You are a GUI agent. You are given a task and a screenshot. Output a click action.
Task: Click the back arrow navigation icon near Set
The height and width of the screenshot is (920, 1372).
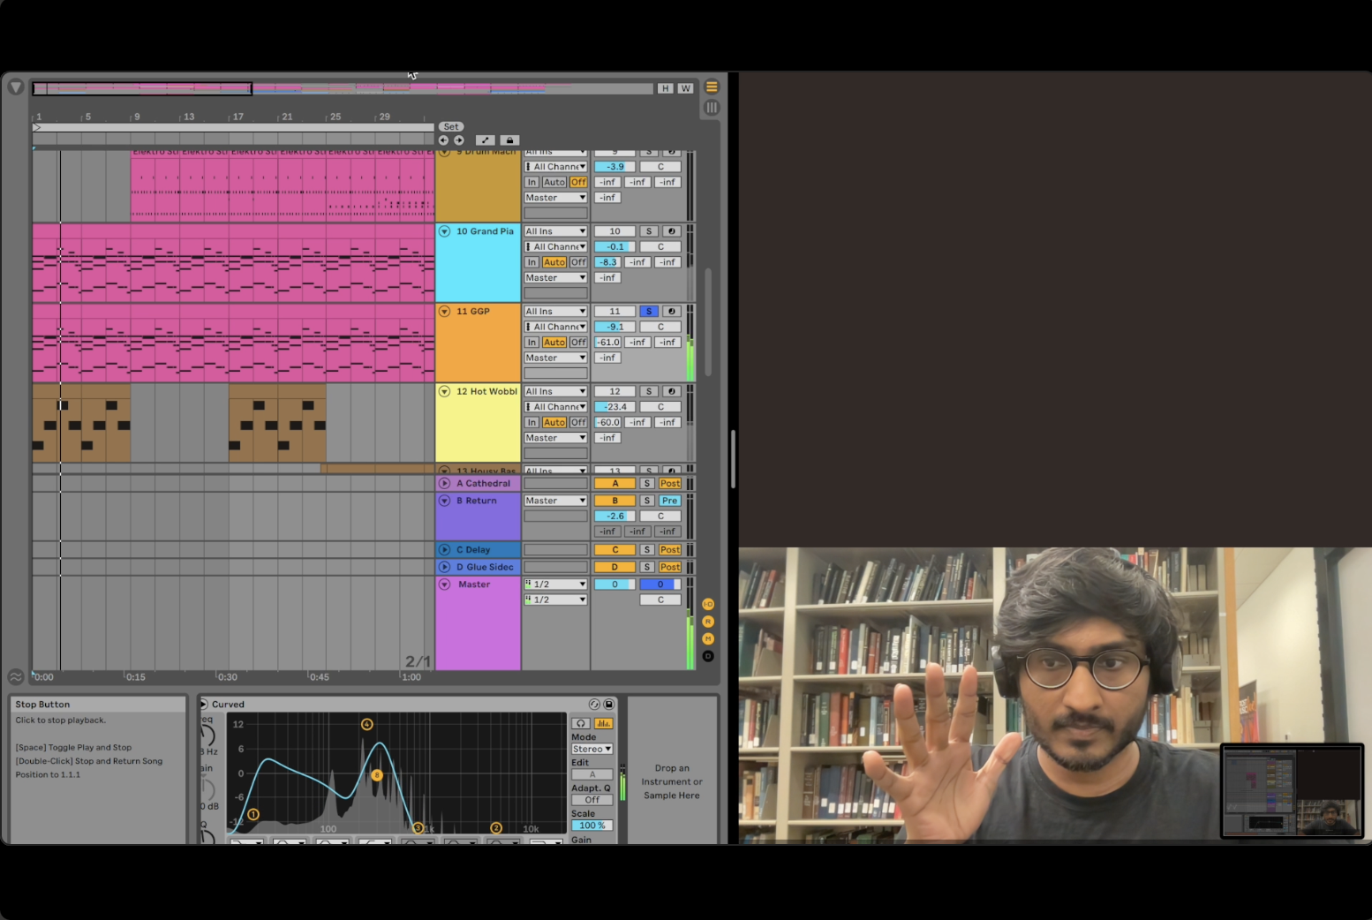coord(443,140)
